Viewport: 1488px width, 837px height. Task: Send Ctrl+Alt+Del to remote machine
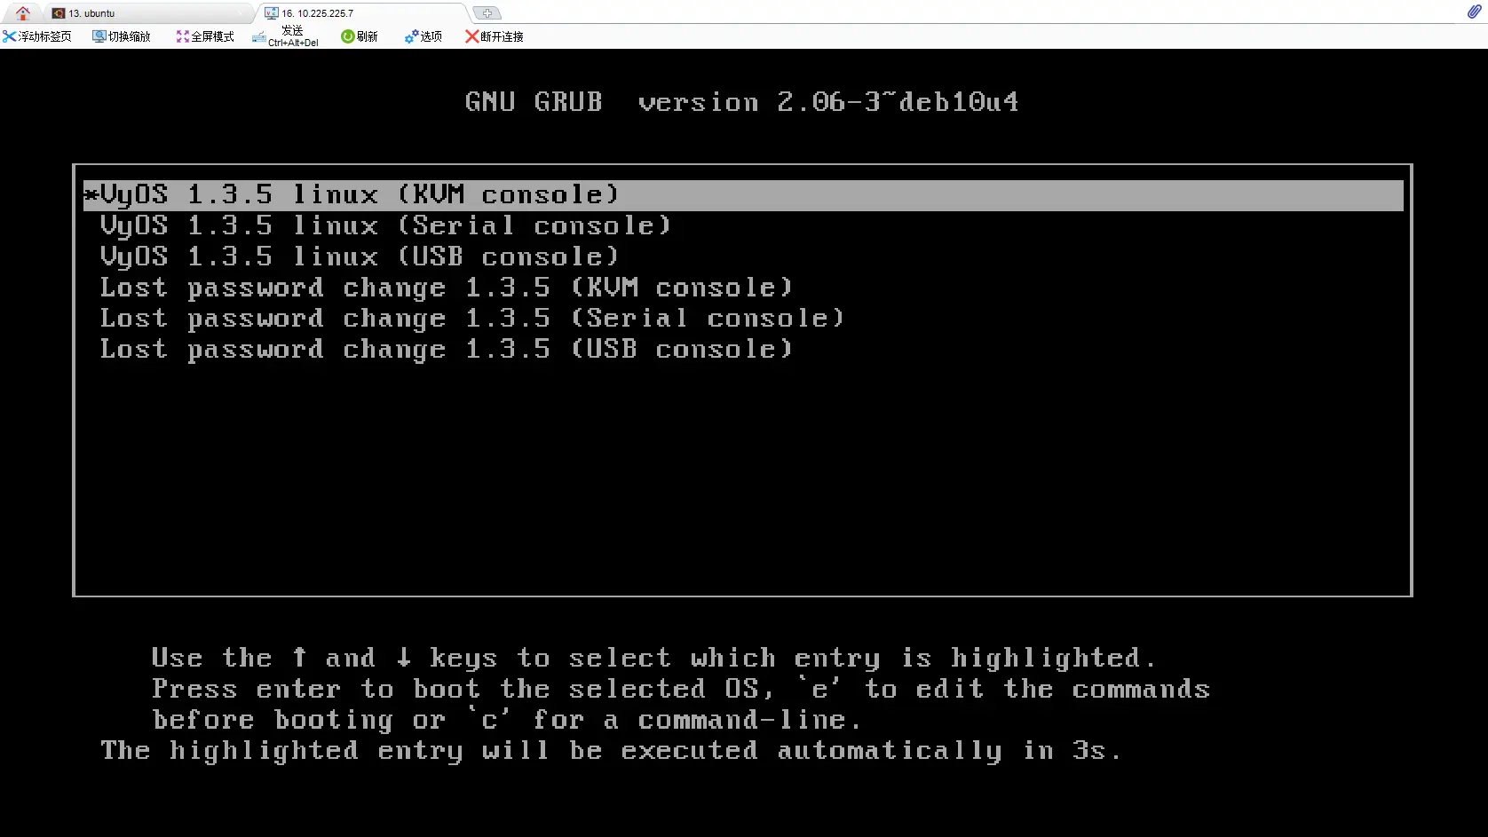pos(286,36)
